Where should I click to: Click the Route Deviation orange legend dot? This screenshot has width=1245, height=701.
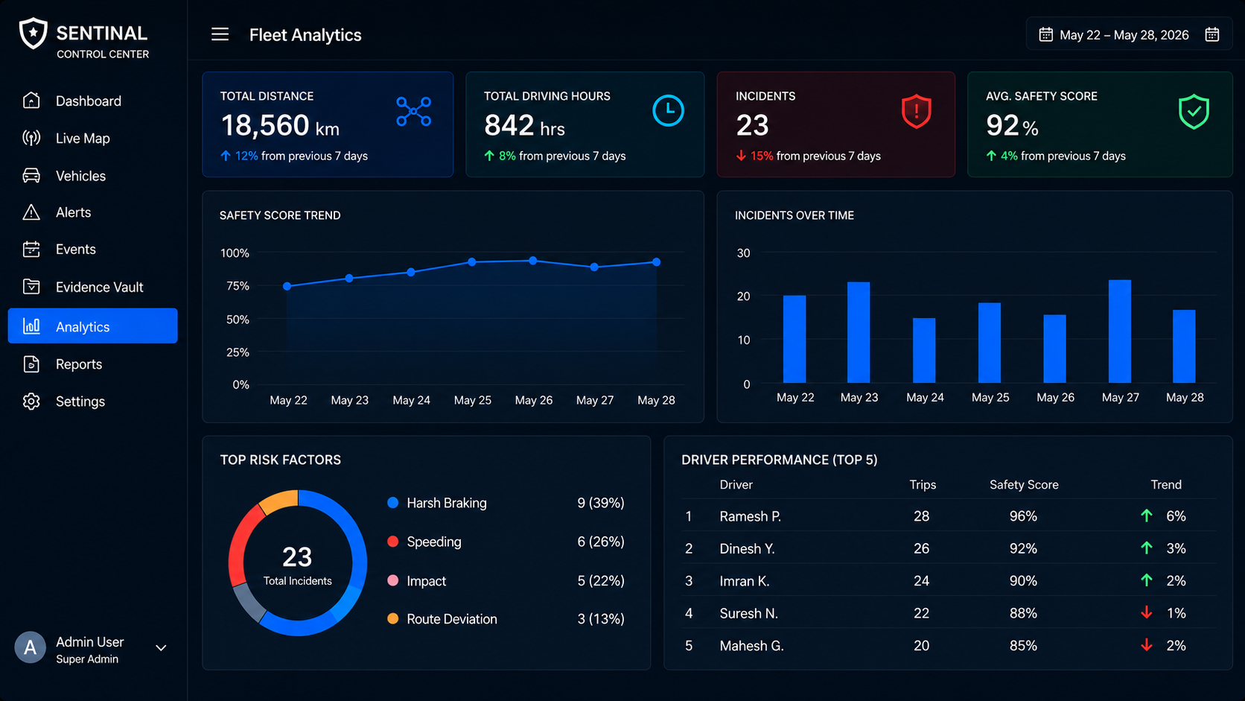[x=393, y=618]
